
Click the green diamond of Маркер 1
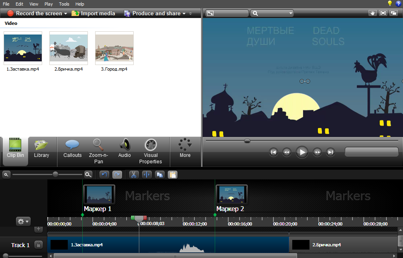tap(83, 215)
